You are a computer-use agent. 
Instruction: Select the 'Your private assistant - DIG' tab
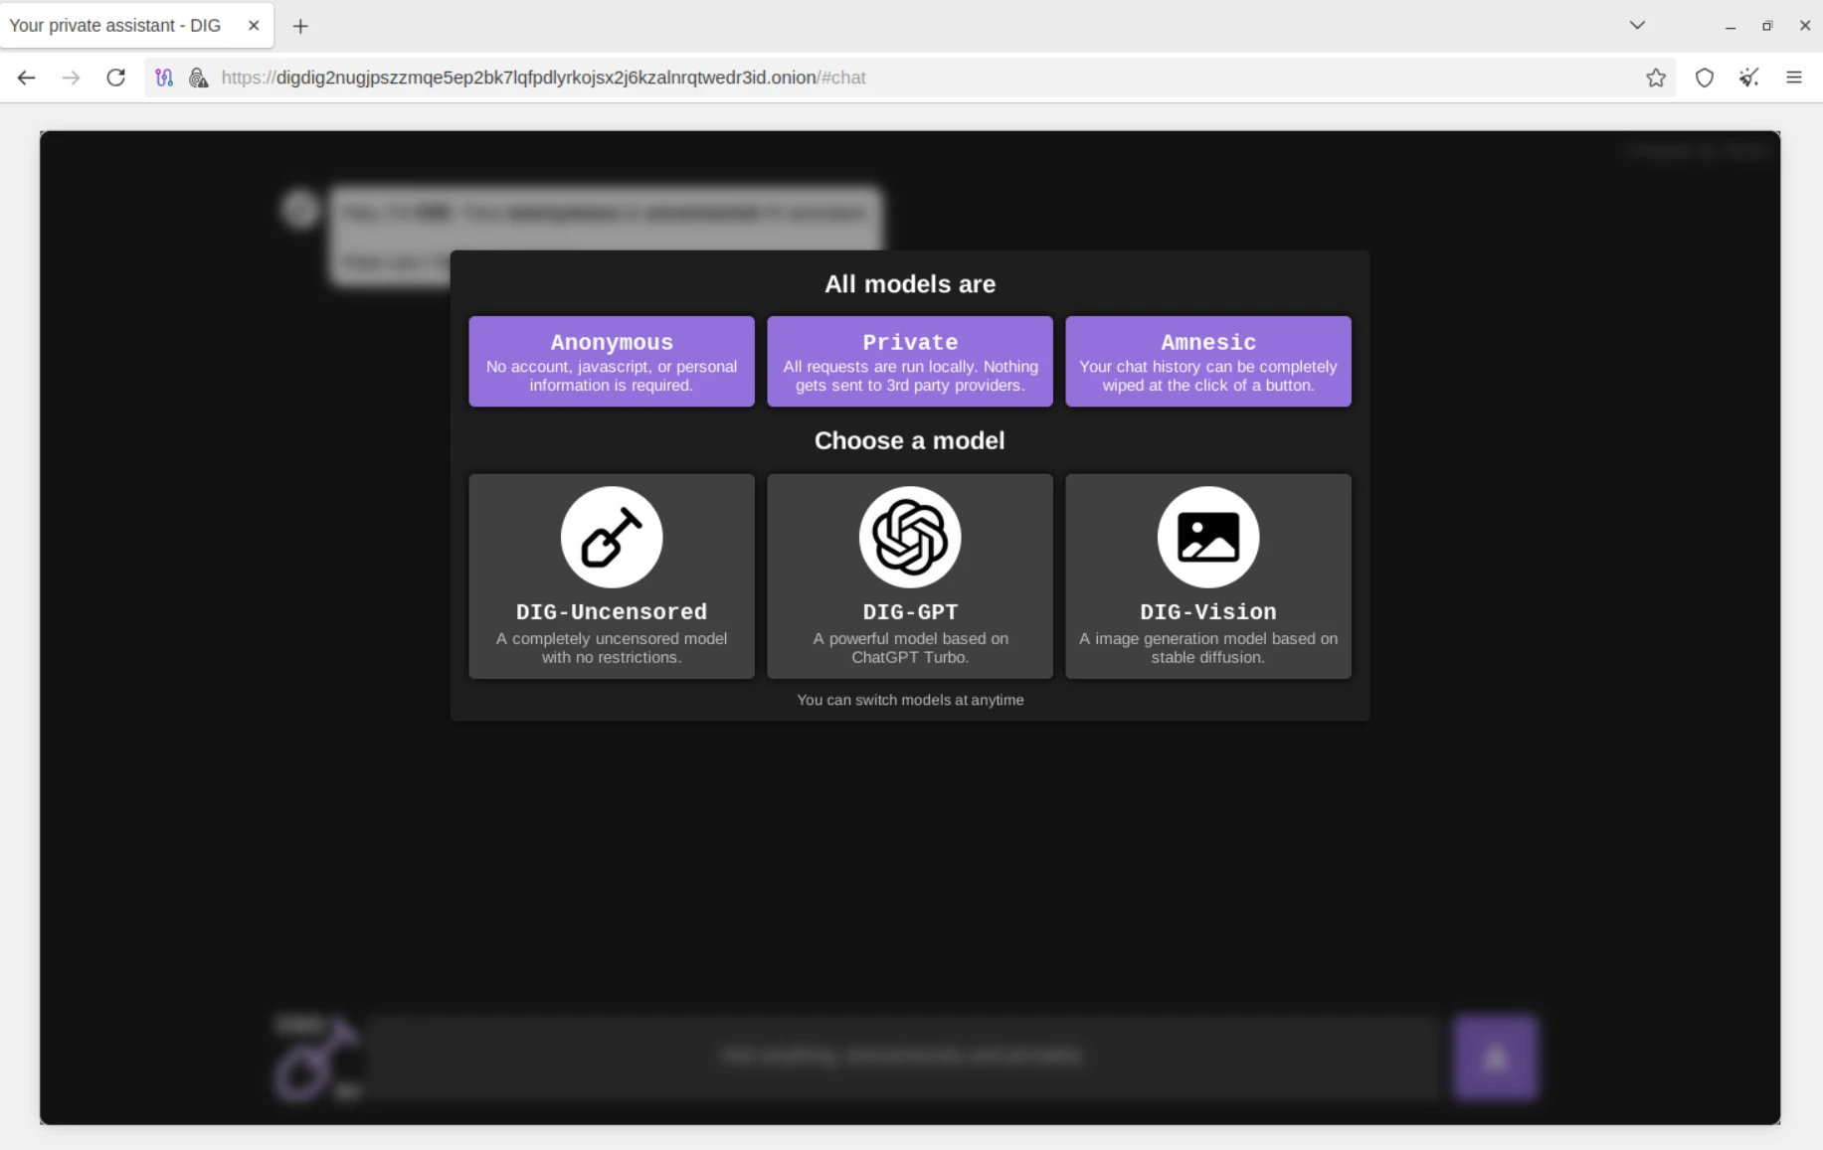pos(119,26)
